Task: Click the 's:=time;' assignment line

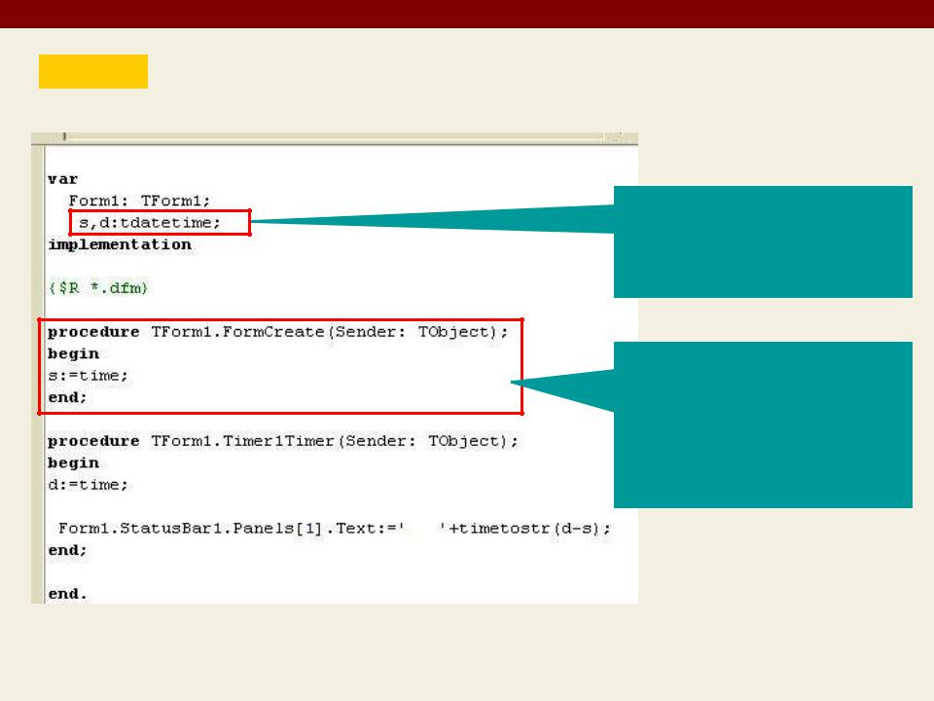Action: (x=88, y=376)
